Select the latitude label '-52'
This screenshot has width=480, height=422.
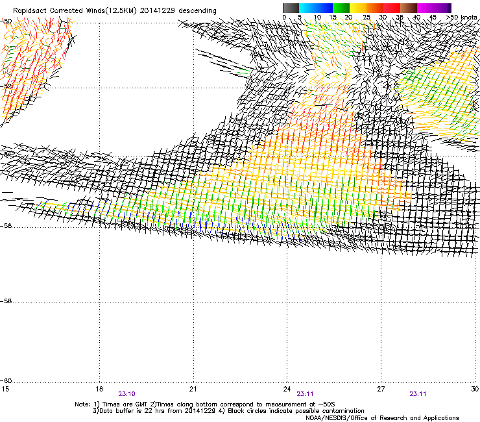pyautogui.click(x=5, y=86)
